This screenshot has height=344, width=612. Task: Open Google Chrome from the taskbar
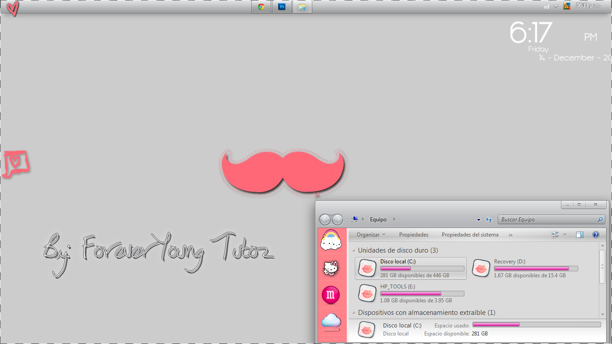pos(261,7)
